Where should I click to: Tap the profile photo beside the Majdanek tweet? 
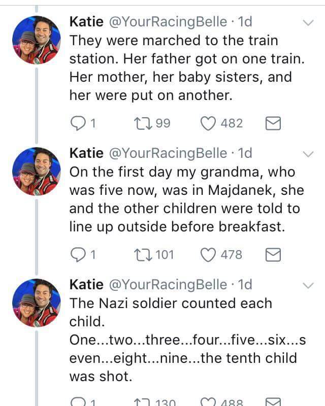pyautogui.click(x=36, y=171)
